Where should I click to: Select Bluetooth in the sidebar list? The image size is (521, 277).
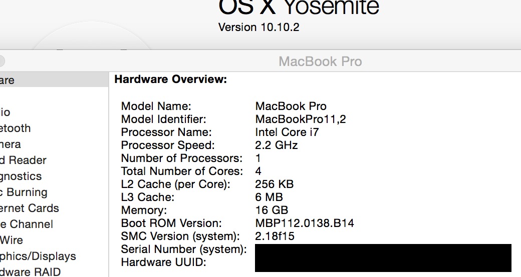click(15, 128)
